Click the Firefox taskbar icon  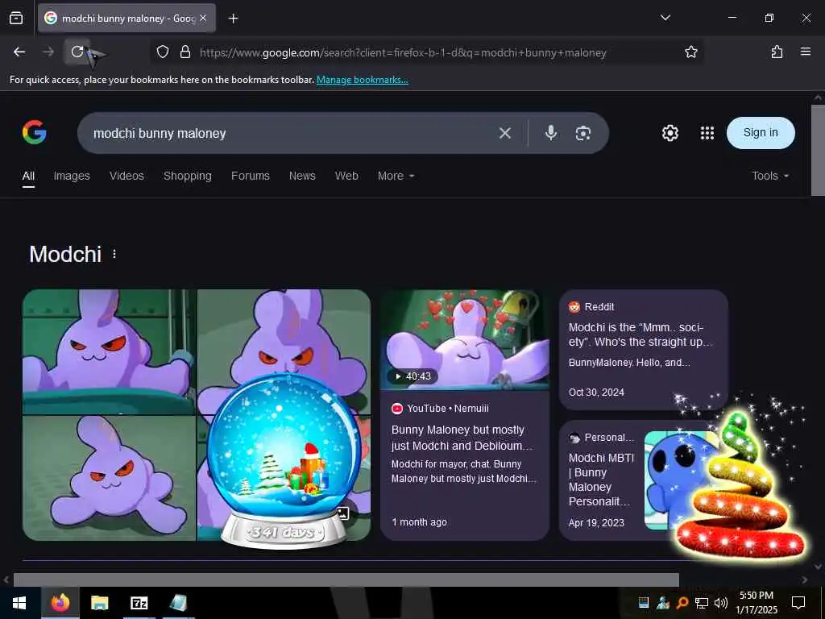60,603
